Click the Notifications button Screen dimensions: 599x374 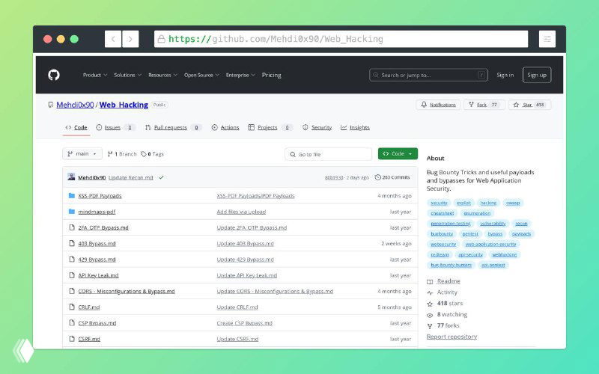click(x=438, y=105)
